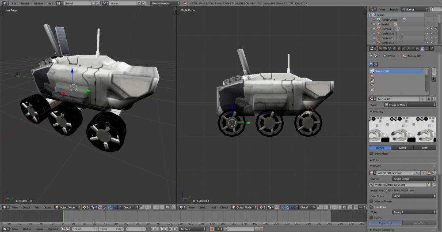442x232 pixels.
Task: Open the vehicle image file browser icon
Action: 429,184
